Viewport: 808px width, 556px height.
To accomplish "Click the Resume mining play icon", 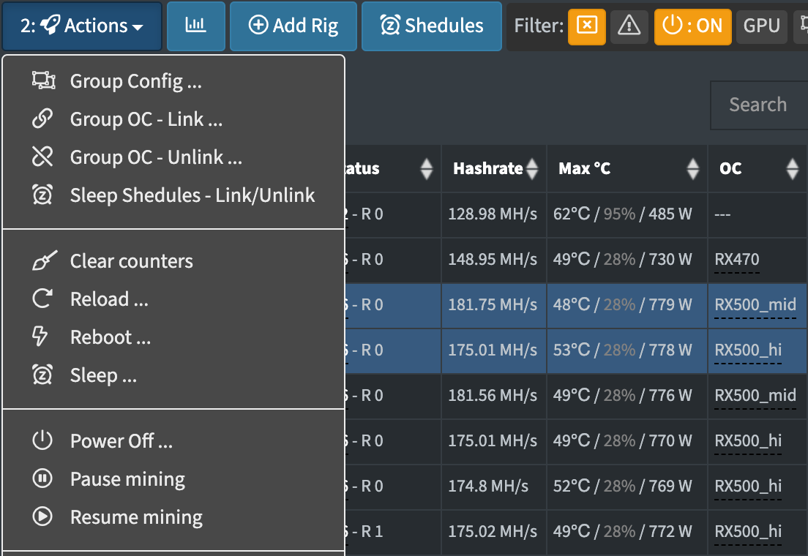I will (x=42, y=516).
